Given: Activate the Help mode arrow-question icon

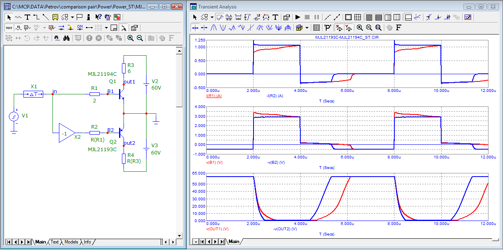Looking at the screenshot, I should [99, 18].
